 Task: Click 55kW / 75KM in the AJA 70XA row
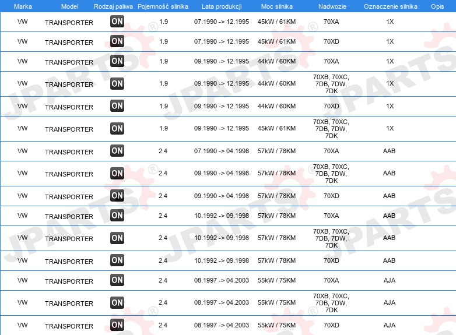(x=276, y=280)
